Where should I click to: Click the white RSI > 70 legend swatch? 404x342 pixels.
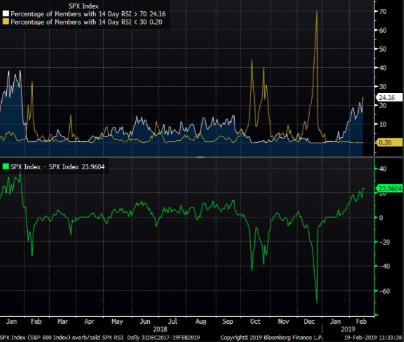point(5,13)
